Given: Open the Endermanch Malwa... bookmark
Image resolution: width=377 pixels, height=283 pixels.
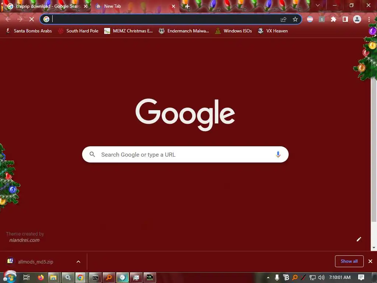Looking at the screenshot, I should pos(184,31).
